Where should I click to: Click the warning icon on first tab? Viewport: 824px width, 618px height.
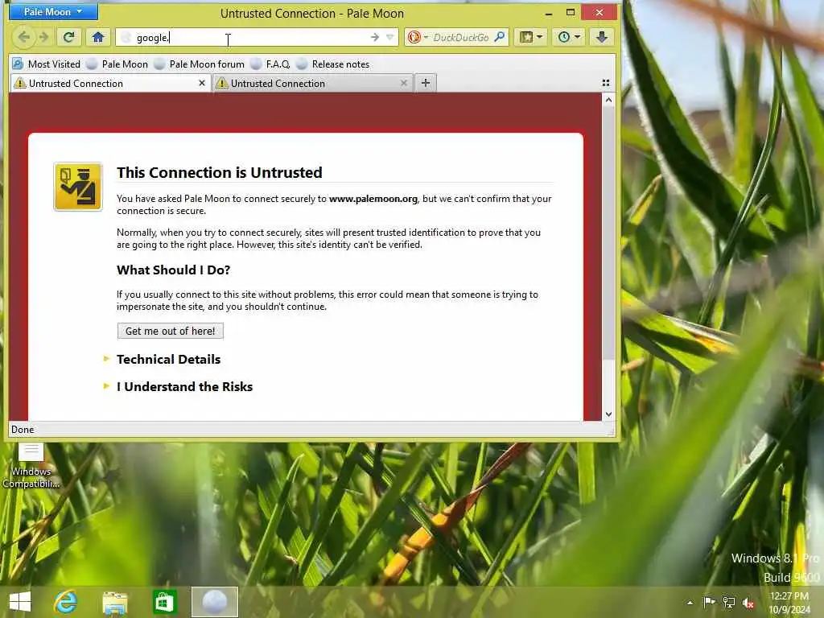20,83
